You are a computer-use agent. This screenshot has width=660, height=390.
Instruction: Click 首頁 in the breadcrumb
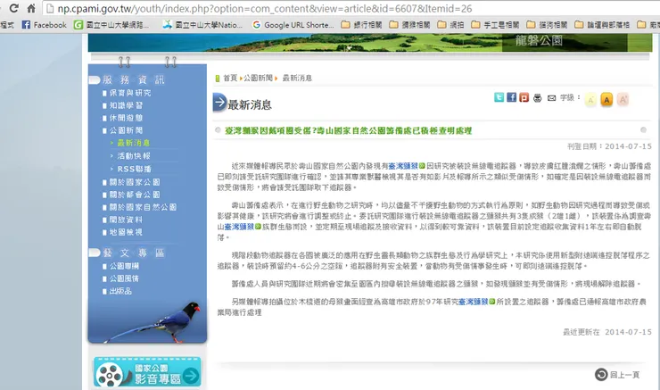pos(230,78)
